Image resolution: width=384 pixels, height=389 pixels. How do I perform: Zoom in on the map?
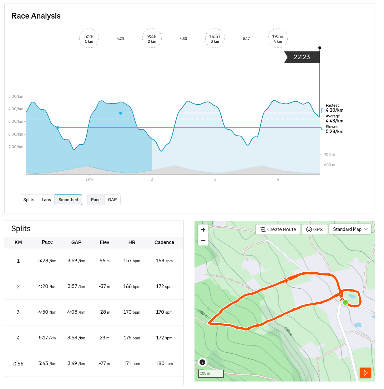pos(203,229)
